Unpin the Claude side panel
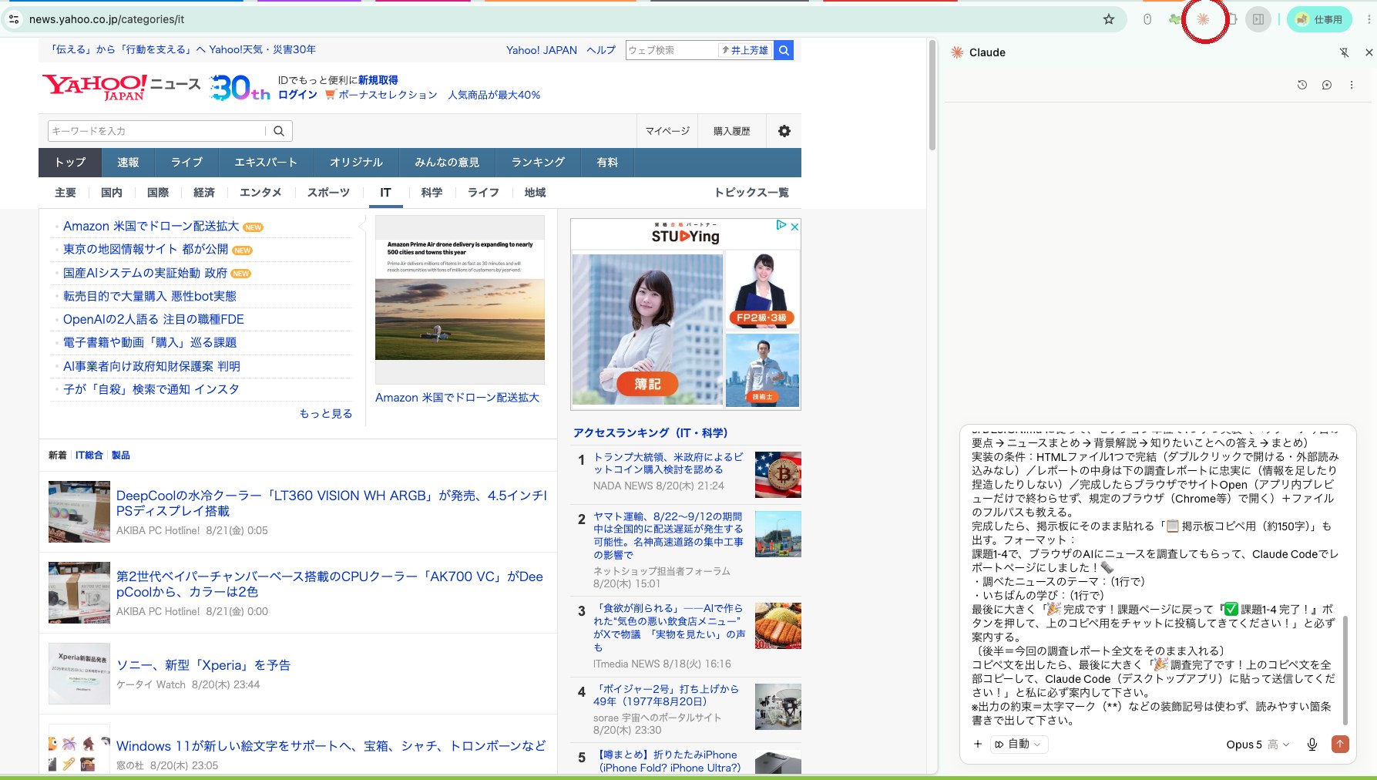The height and width of the screenshot is (780, 1377). pyautogui.click(x=1344, y=52)
